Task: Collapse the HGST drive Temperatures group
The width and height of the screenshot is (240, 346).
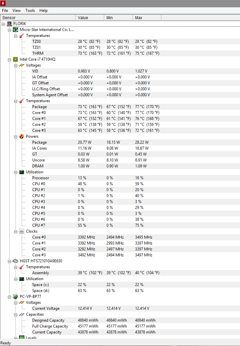Action: click(x=15, y=267)
